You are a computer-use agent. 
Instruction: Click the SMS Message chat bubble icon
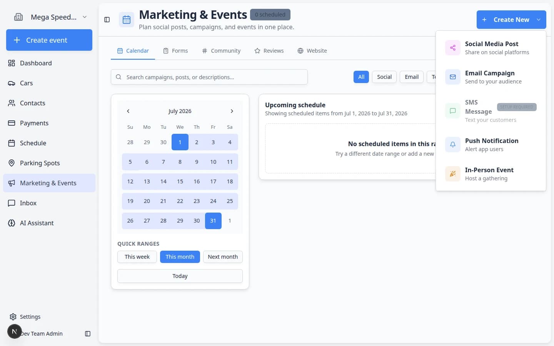453,111
